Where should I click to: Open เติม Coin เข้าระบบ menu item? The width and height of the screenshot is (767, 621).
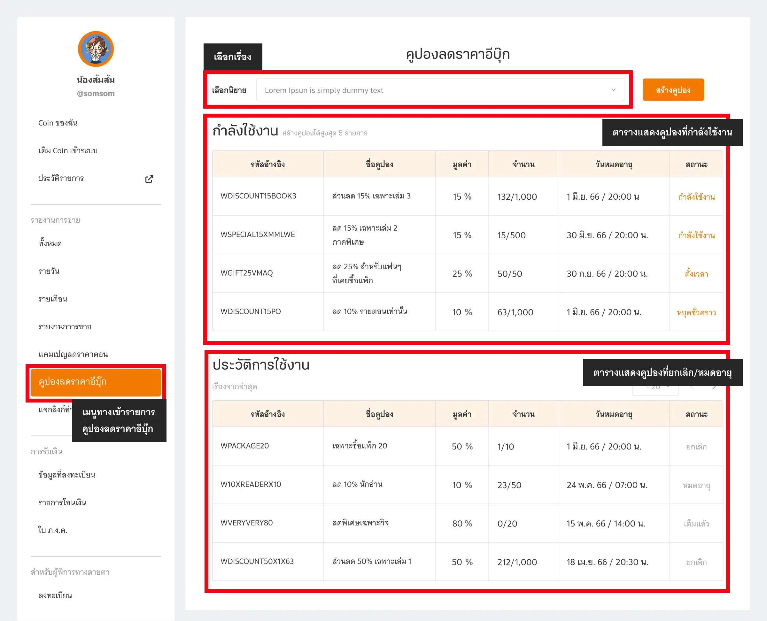(68, 150)
